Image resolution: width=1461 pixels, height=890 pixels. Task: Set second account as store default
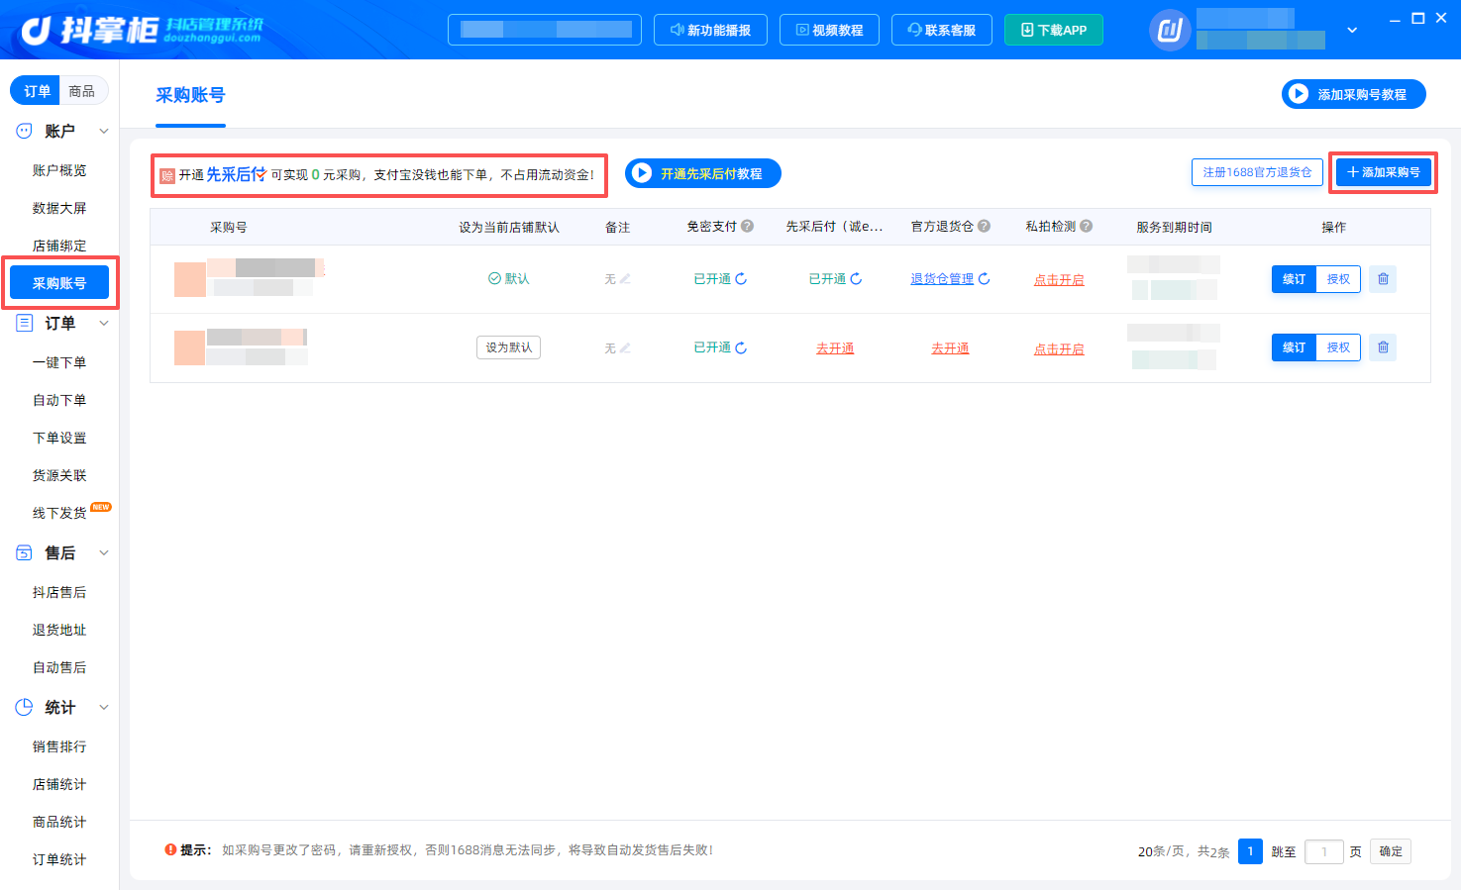pos(508,347)
